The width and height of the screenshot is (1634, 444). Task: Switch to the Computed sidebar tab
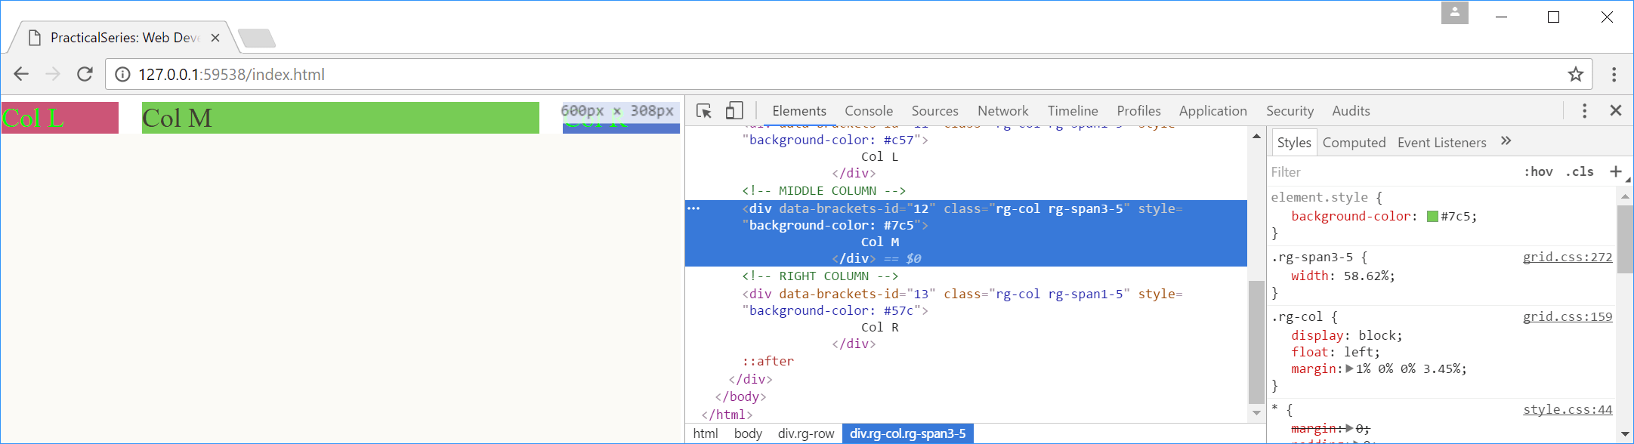click(1354, 143)
